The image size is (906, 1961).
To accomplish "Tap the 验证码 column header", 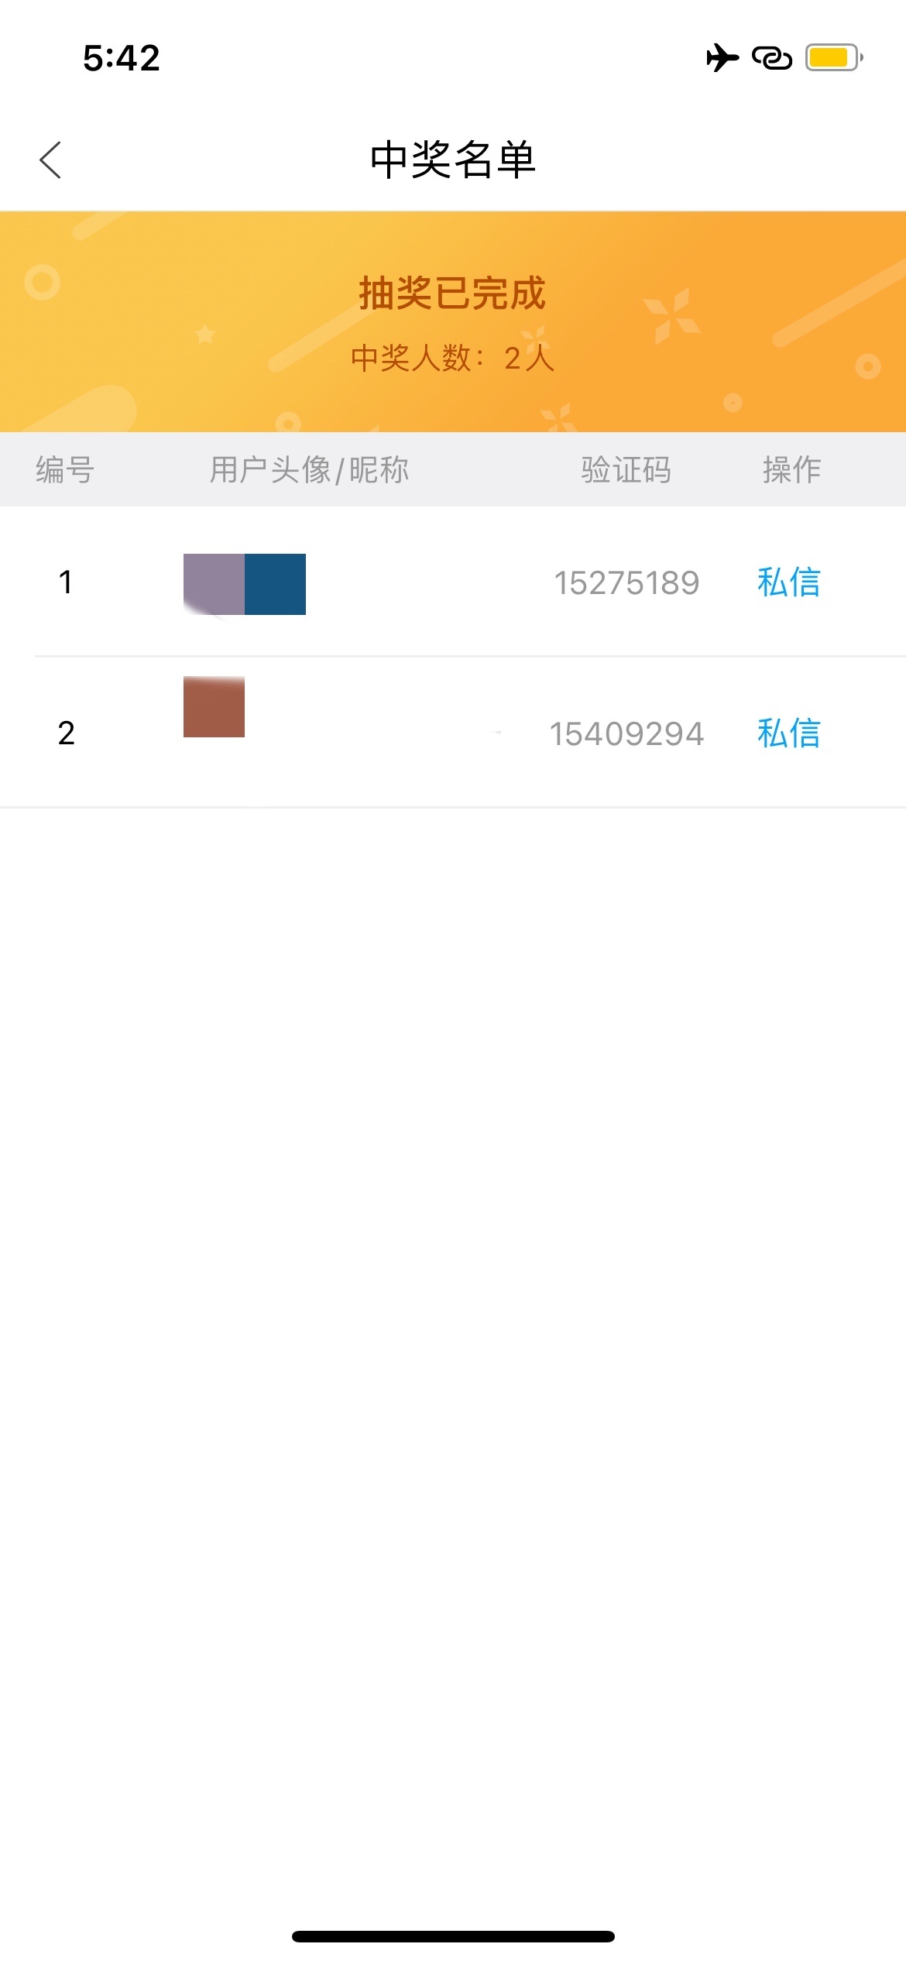I will point(626,469).
